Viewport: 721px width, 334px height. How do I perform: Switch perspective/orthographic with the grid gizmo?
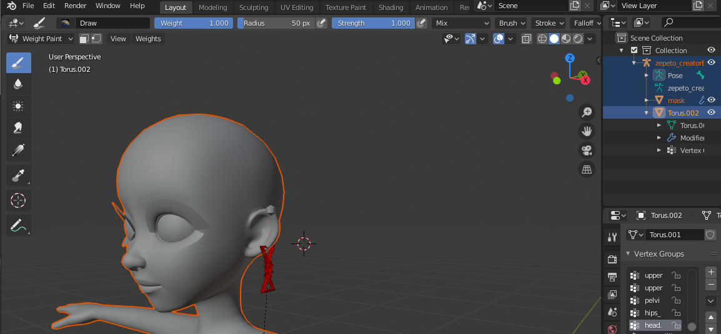coord(587,170)
